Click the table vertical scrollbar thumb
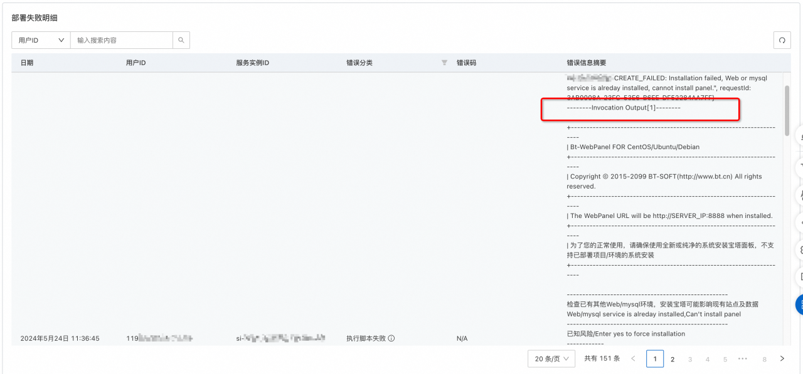 click(x=787, y=111)
